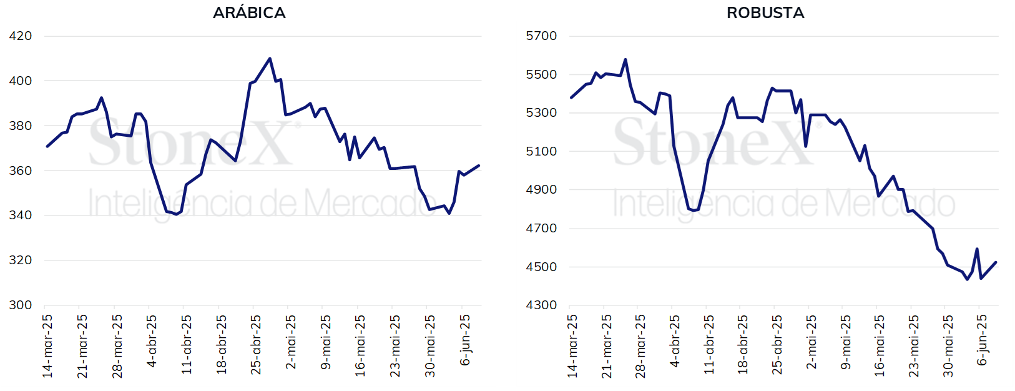
Task: Select the 360 label on Arábica axis
Action: (21, 171)
